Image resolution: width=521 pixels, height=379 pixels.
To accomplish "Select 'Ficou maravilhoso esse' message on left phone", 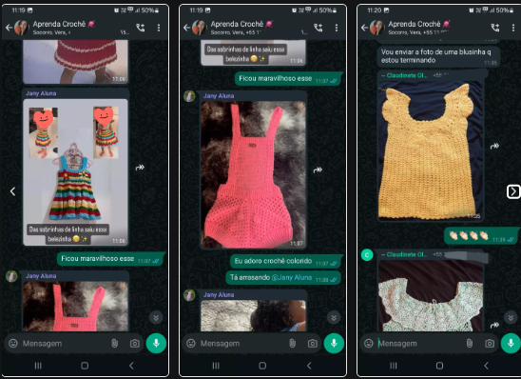I will 110,259.
